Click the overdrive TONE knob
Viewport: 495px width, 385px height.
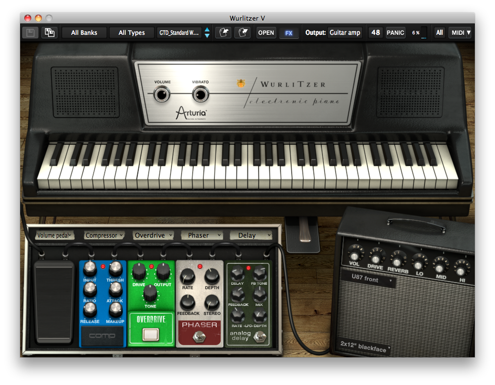(151, 293)
